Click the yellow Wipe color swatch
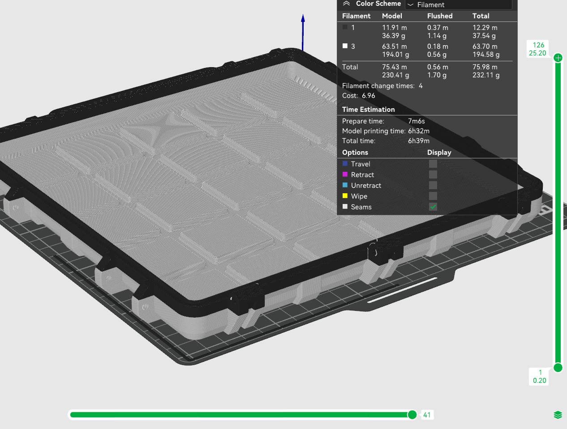Screen dimensions: 567x429 pyautogui.click(x=345, y=195)
